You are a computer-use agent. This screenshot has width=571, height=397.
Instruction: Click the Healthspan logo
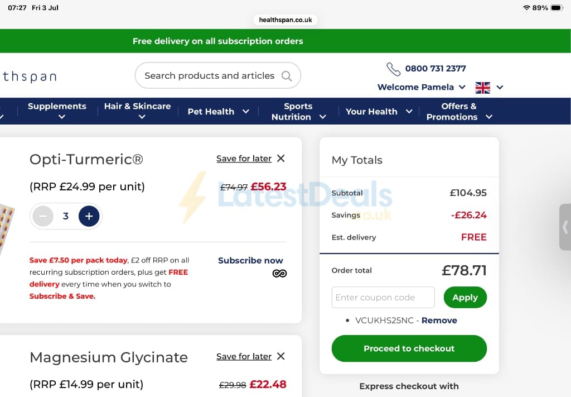click(x=28, y=76)
